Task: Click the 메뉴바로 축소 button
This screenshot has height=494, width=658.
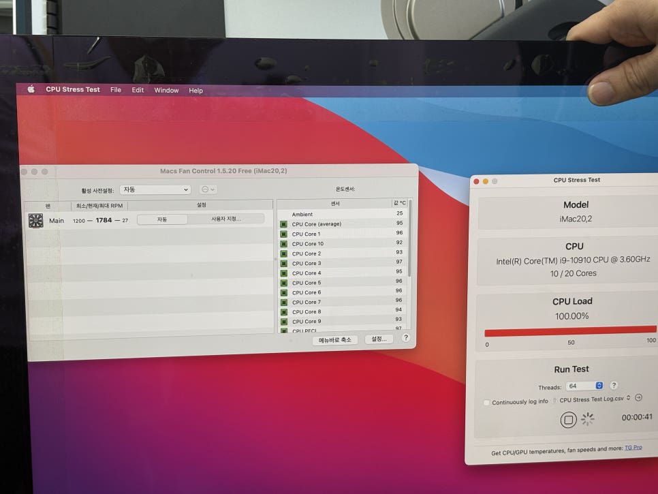Action: [x=335, y=340]
